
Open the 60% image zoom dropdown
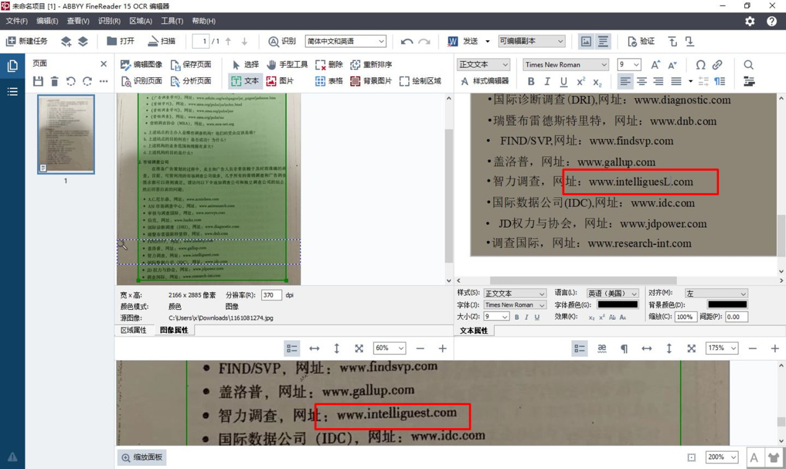[x=389, y=348]
